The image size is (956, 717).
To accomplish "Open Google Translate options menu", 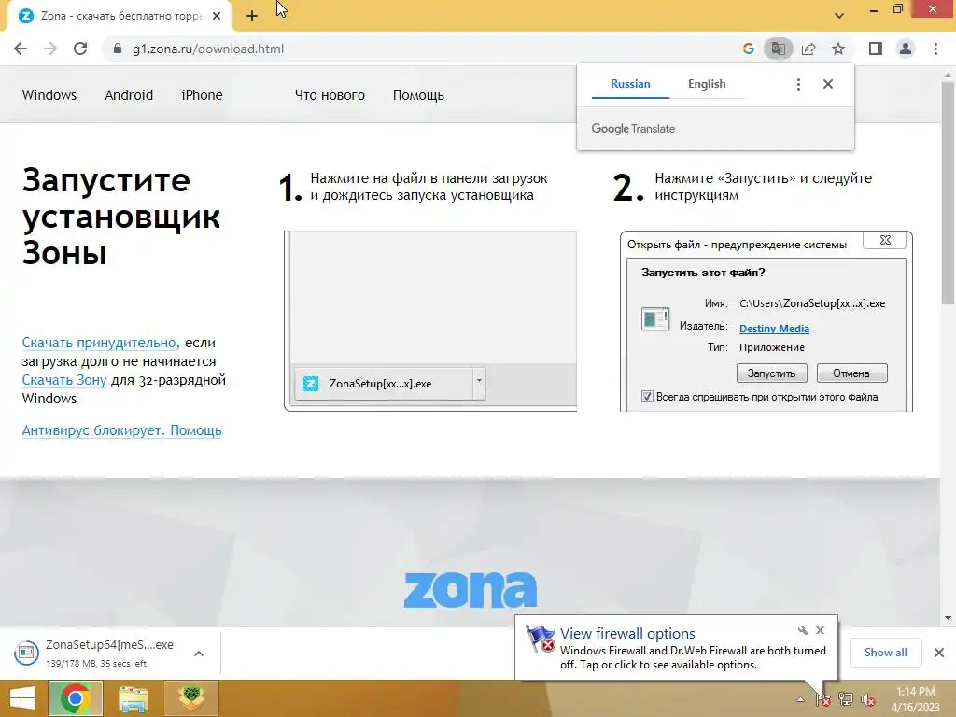I will pos(798,84).
